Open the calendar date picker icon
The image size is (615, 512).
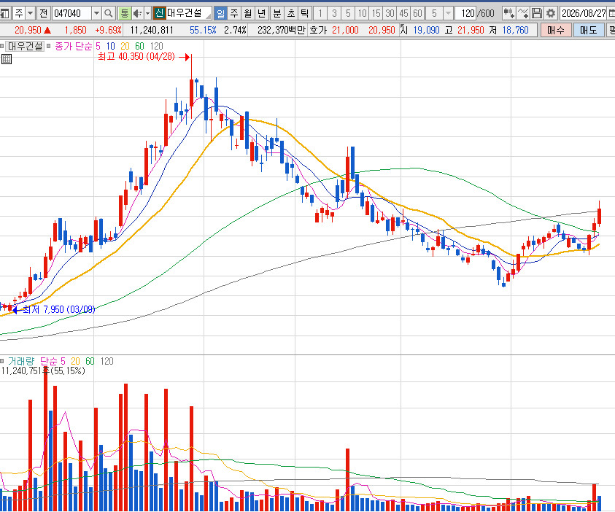611,13
